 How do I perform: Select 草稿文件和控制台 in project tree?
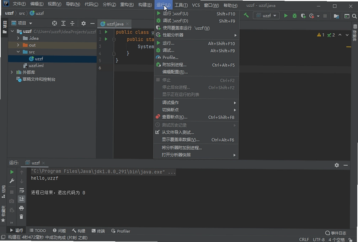click(36, 79)
